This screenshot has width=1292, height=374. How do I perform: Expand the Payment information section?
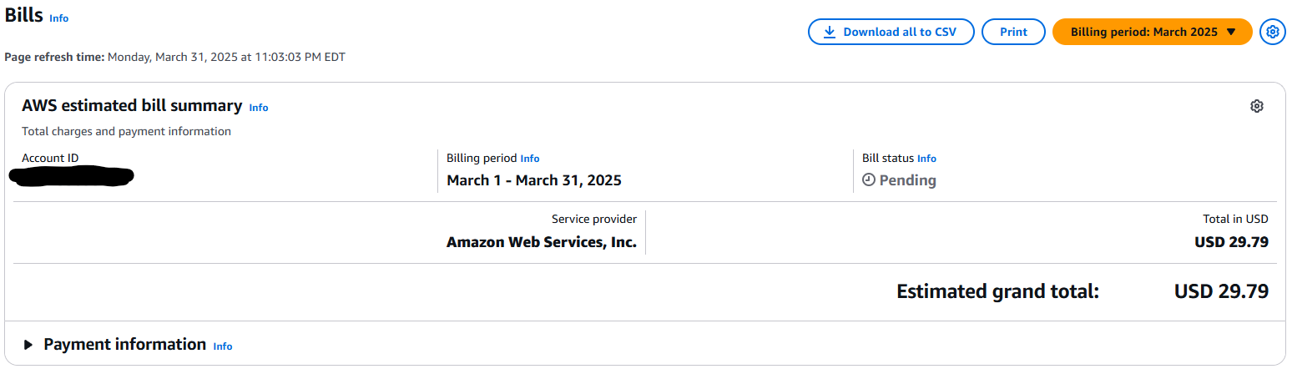point(28,345)
